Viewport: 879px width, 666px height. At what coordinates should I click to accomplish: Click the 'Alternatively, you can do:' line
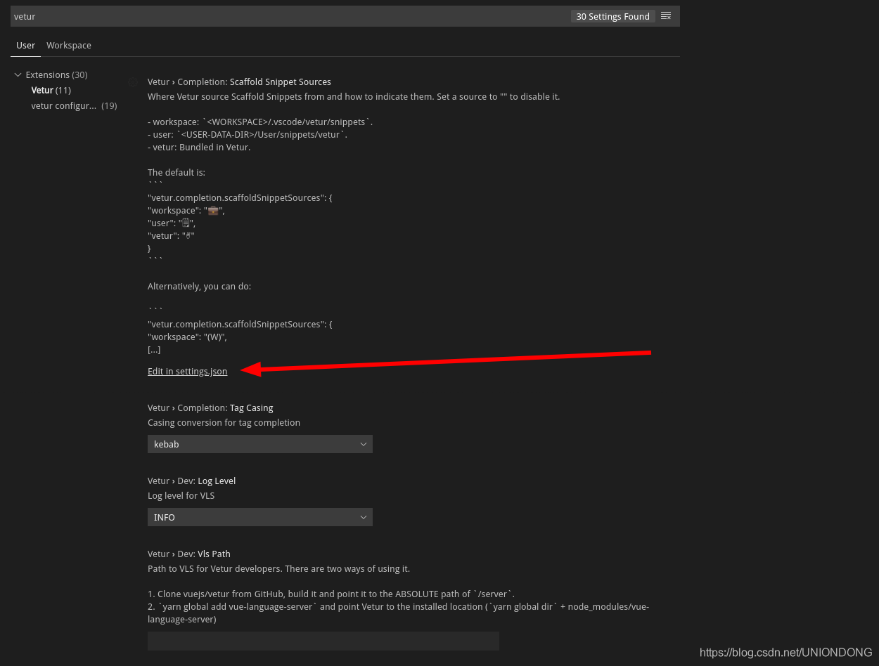199,286
